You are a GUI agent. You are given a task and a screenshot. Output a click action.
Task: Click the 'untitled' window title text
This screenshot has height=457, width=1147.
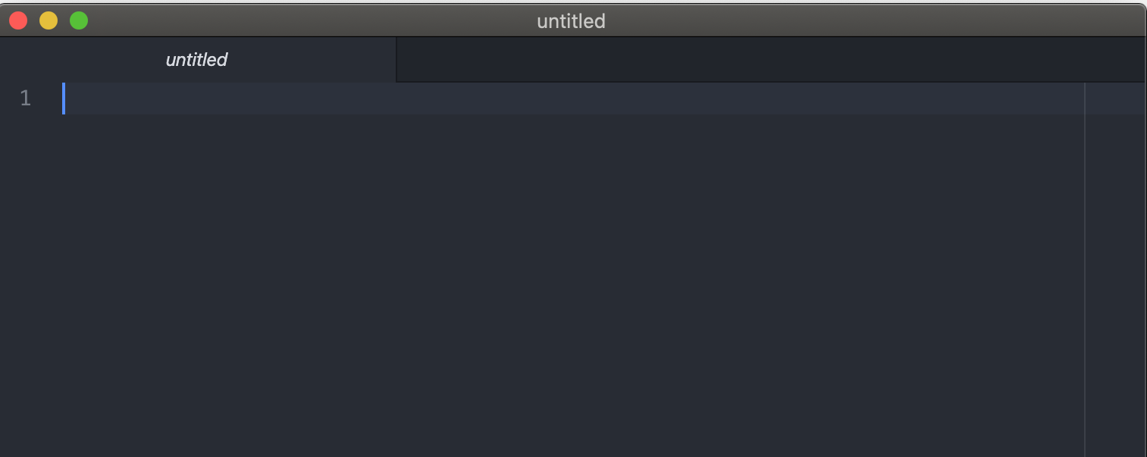571,21
